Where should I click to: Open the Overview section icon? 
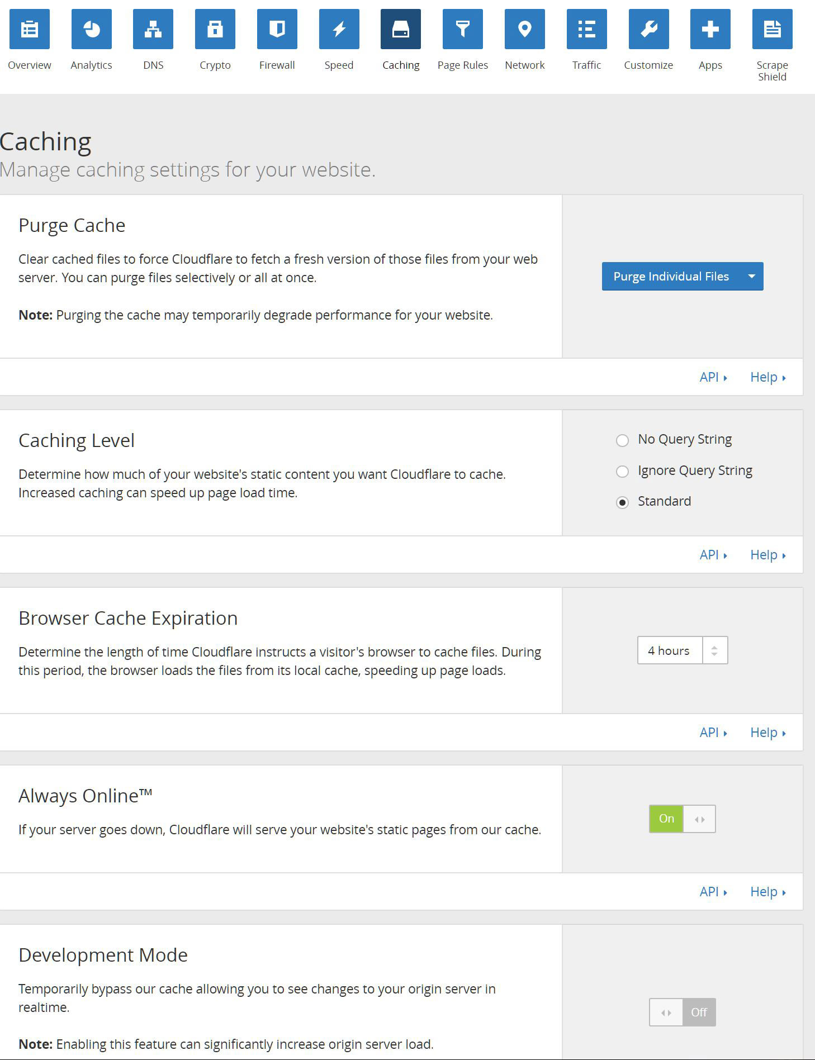(30, 29)
